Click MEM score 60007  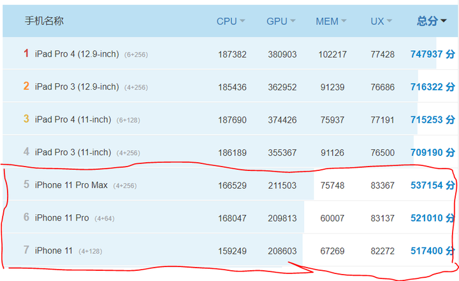(332, 218)
